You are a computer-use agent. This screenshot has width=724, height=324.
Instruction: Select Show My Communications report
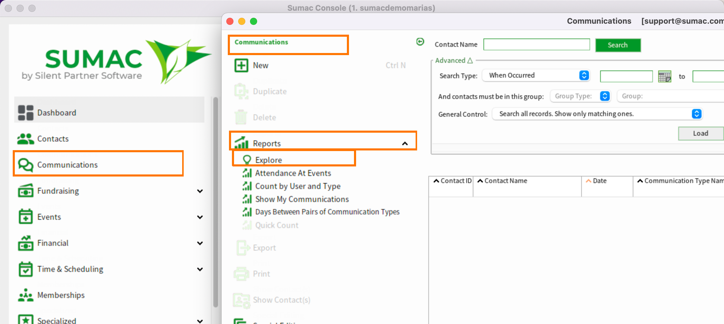[302, 199]
